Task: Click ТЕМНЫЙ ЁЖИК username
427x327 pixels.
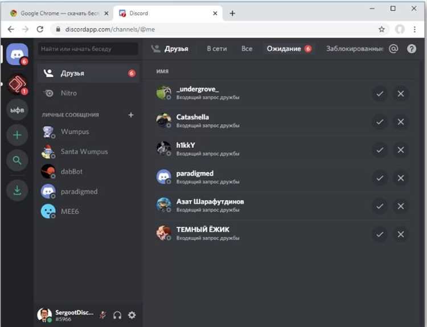Action: tap(203, 230)
